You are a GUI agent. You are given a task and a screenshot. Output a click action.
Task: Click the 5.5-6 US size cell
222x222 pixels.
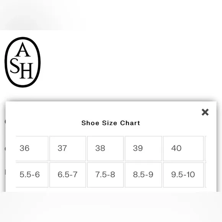click(32, 175)
